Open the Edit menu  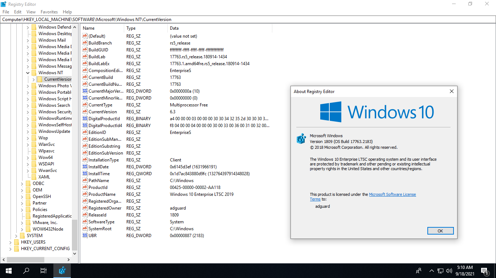tap(18, 12)
